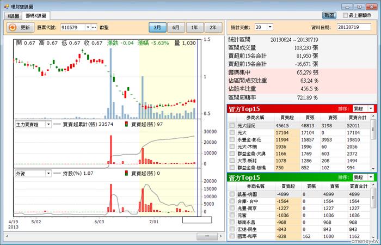
Task: Check the 合庫-台中 seller checkbox
Action: point(232,201)
